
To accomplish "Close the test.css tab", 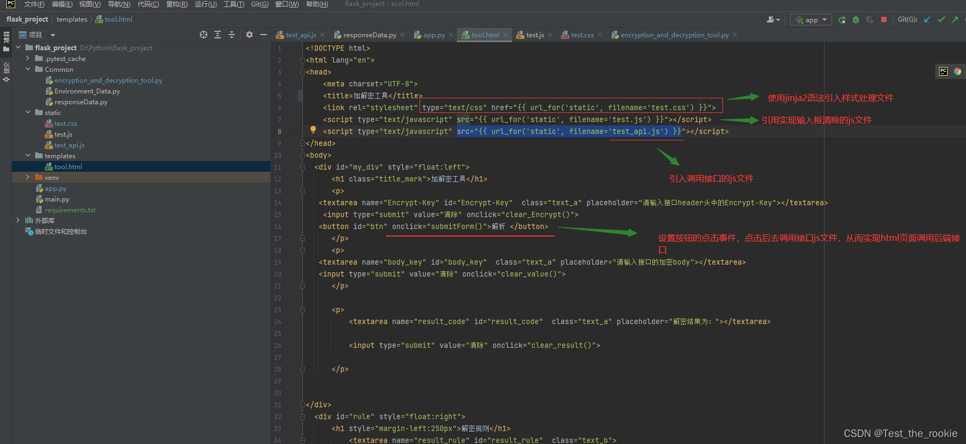I will 600,35.
